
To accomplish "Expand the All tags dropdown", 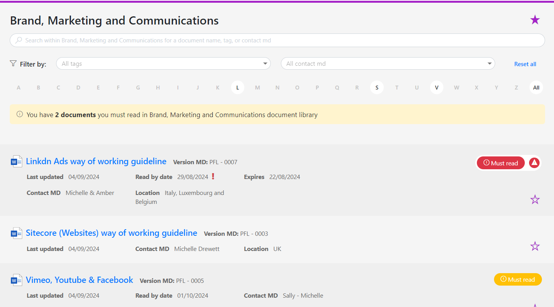I will pyautogui.click(x=163, y=63).
